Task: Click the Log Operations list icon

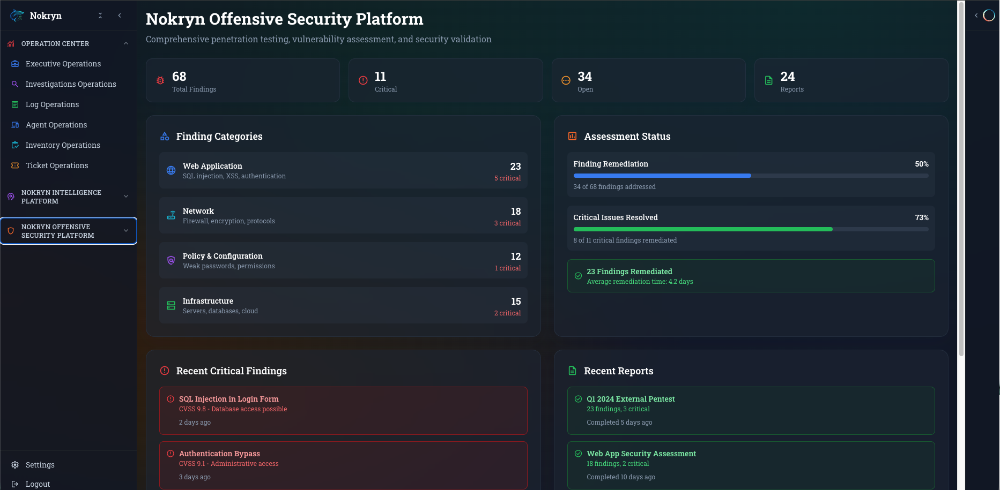Action: pyautogui.click(x=15, y=104)
